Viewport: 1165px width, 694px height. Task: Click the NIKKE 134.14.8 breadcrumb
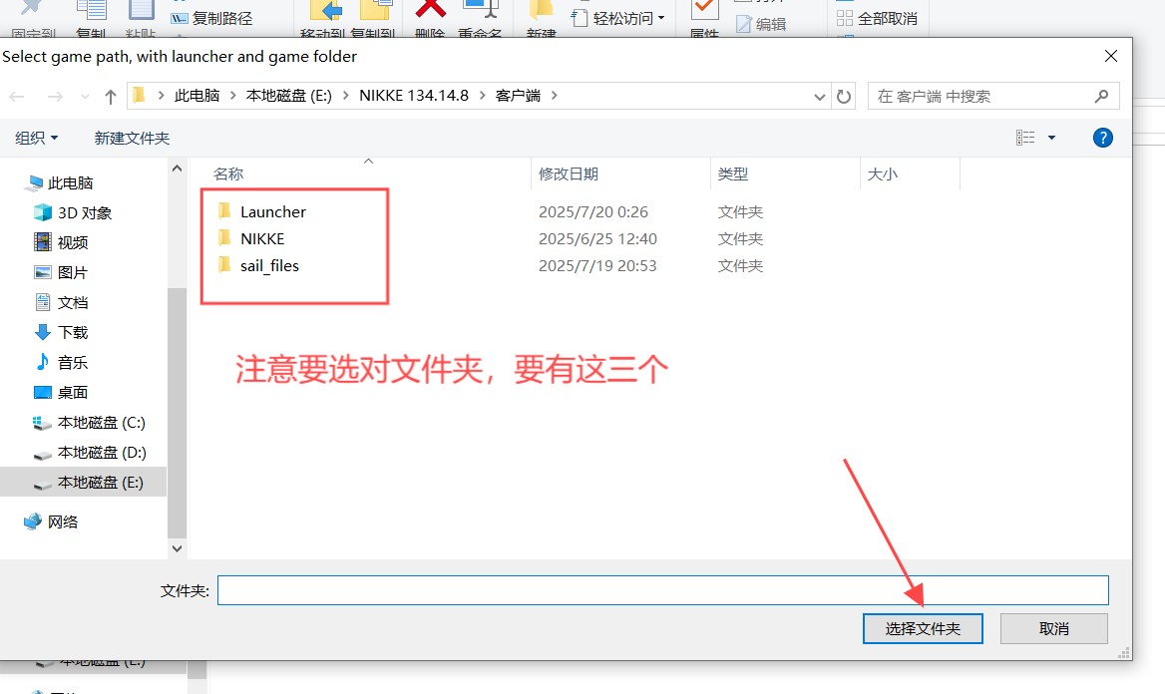pyautogui.click(x=415, y=96)
